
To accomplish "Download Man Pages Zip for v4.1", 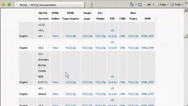I will click(x=137, y=36).
